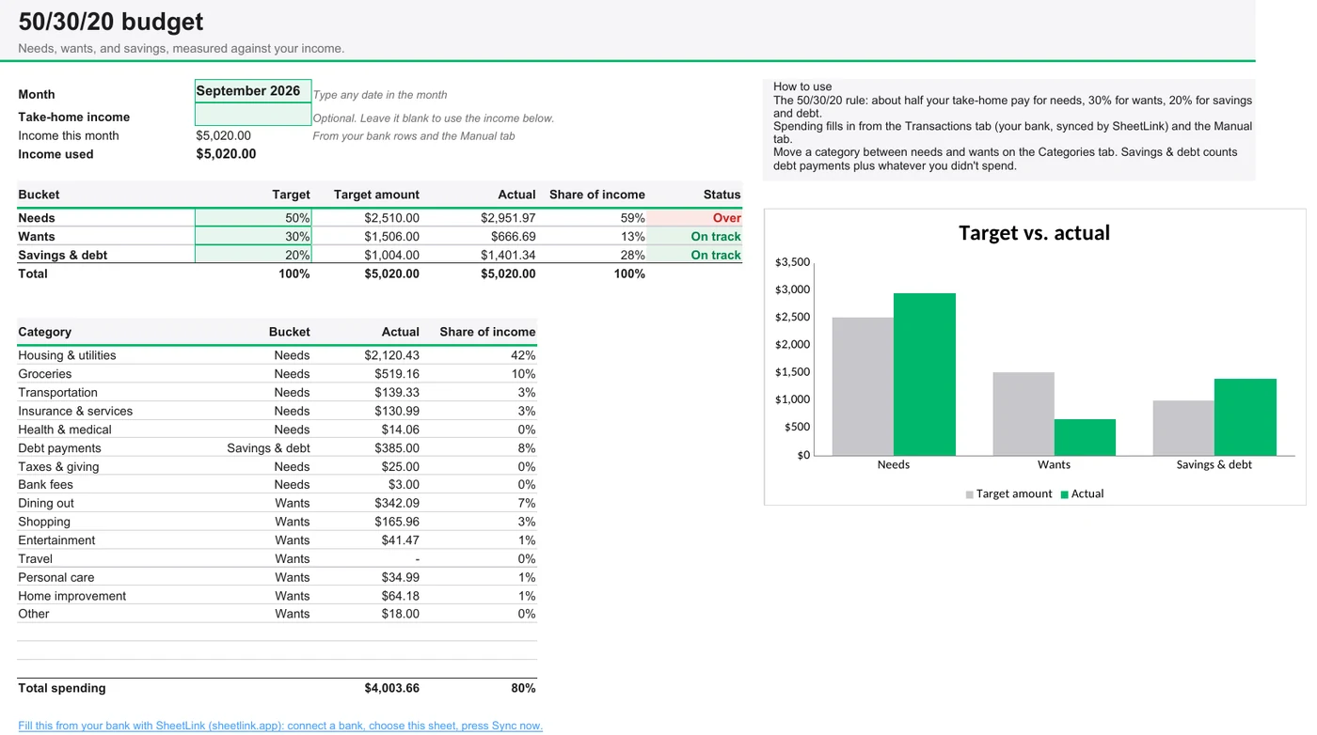Click the green Actual legend swatch
This screenshot has height=735, width=1317.
1065,494
